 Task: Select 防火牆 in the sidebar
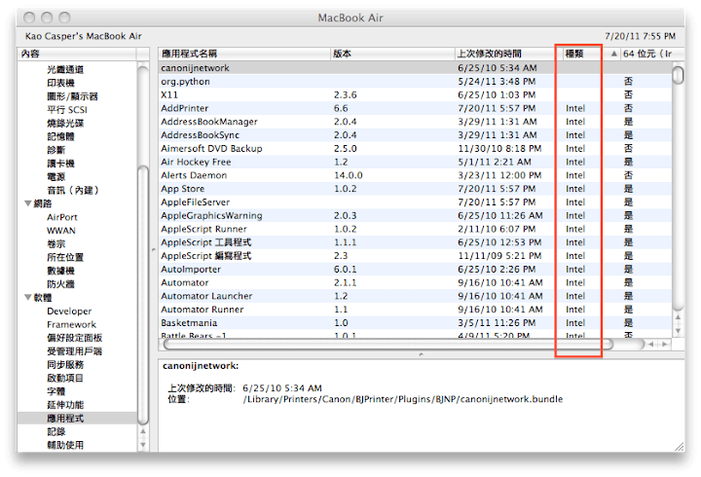60,284
